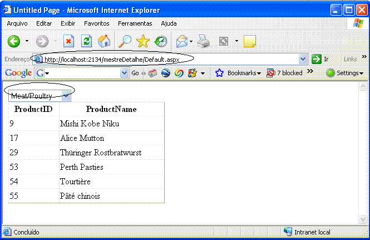The height and width of the screenshot is (240, 370).
Task: Refresh the page with the Refresh icon
Action: (x=86, y=41)
